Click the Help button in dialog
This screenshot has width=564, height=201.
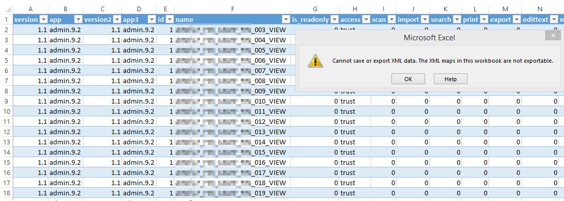450,79
